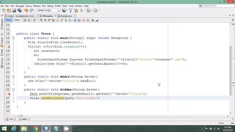The height and width of the screenshot is (132, 235).
Task: Click the Windows Start button
Action: coord(4,129)
